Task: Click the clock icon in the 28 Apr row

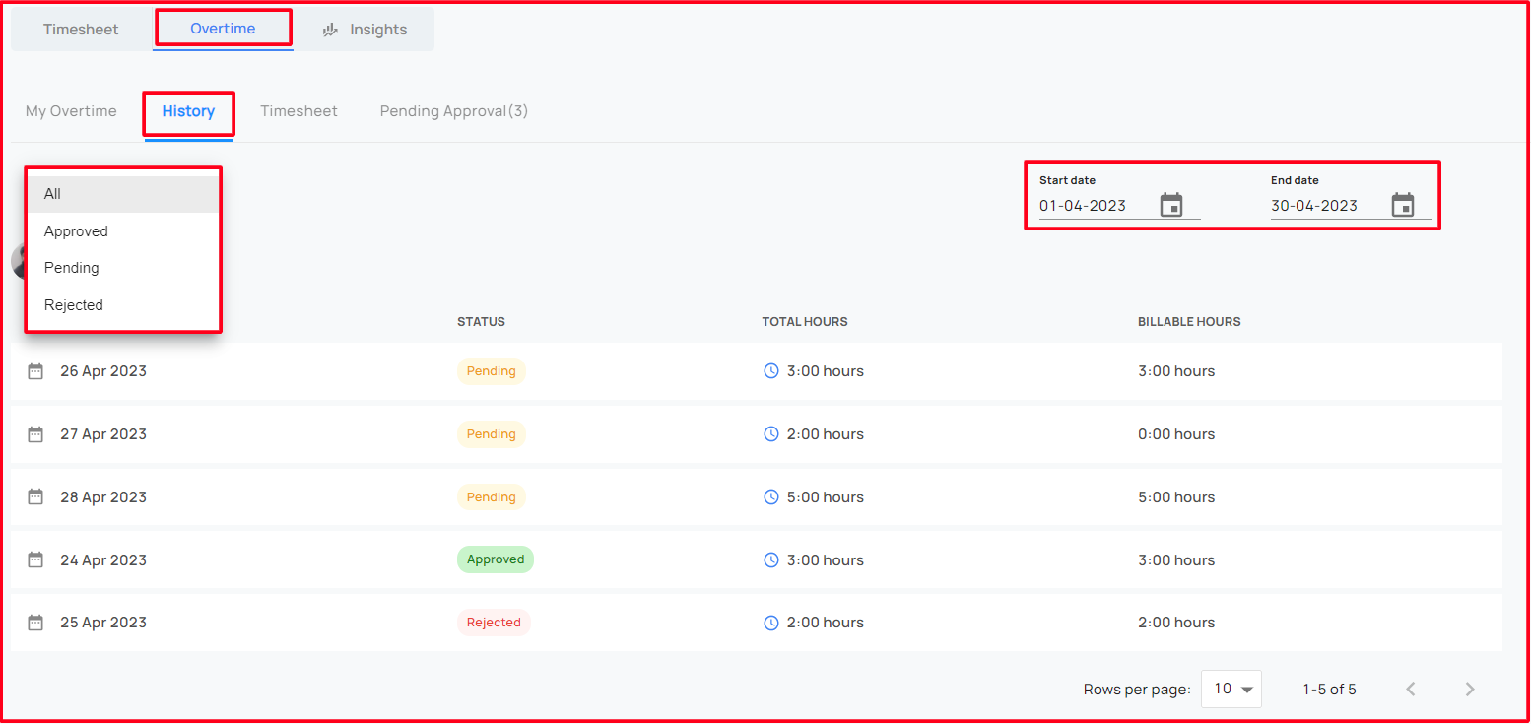Action: click(x=771, y=497)
